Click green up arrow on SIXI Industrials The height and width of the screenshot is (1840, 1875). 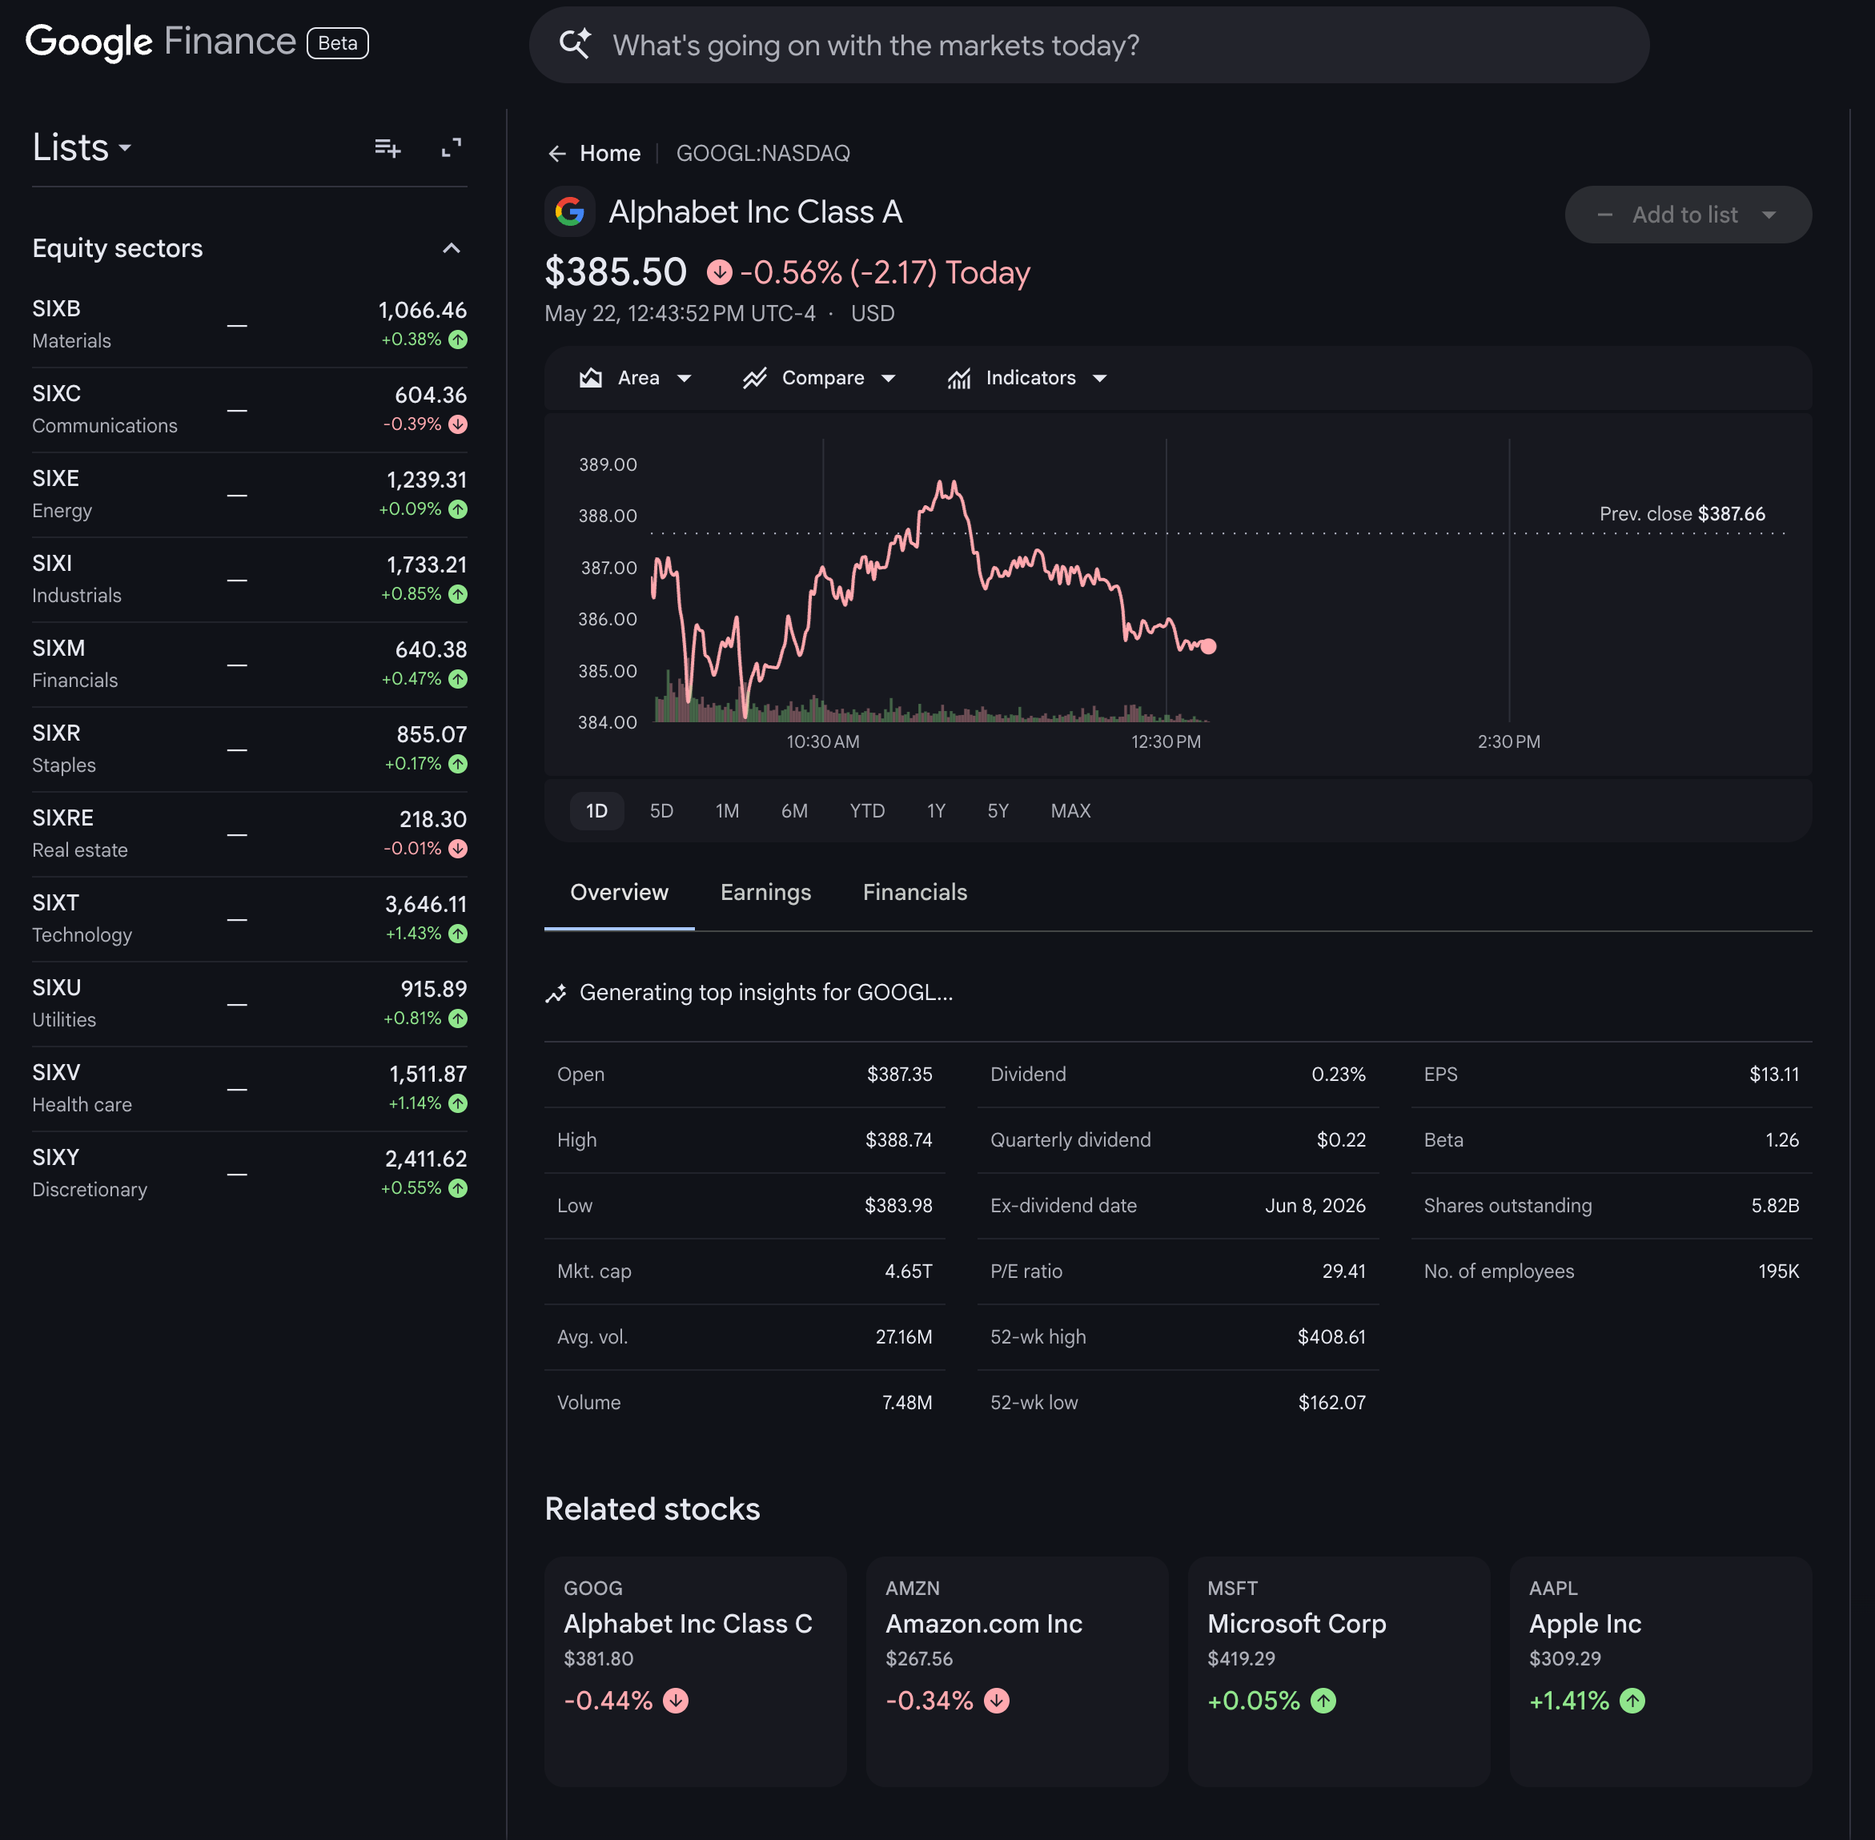click(x=458, y=594)
